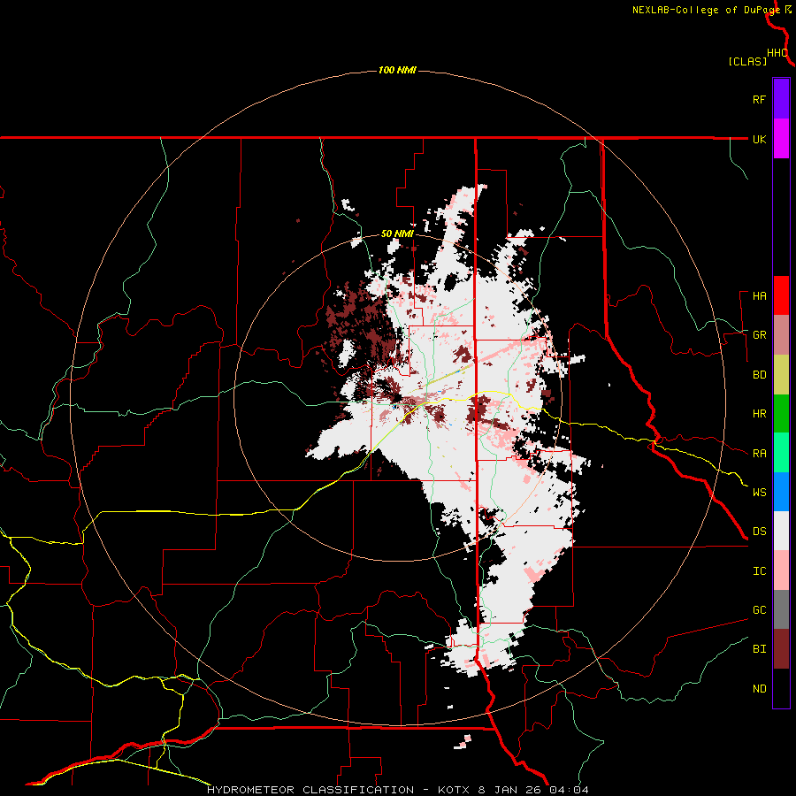The image size is (796, 796).
Task: Click the ND legend label
Action: click(x=759, y=689)
